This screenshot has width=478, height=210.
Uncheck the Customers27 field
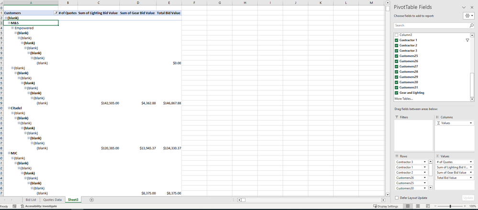point(396,66)
